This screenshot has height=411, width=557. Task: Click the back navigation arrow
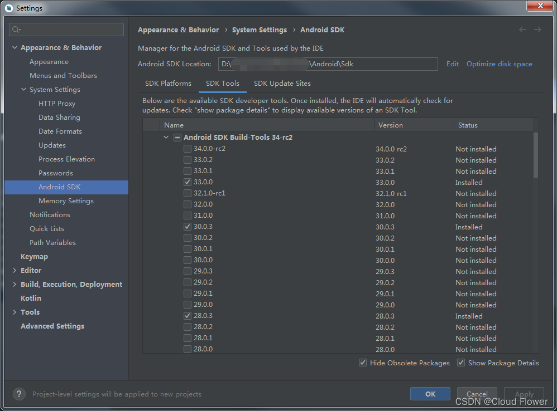[522, 29]
